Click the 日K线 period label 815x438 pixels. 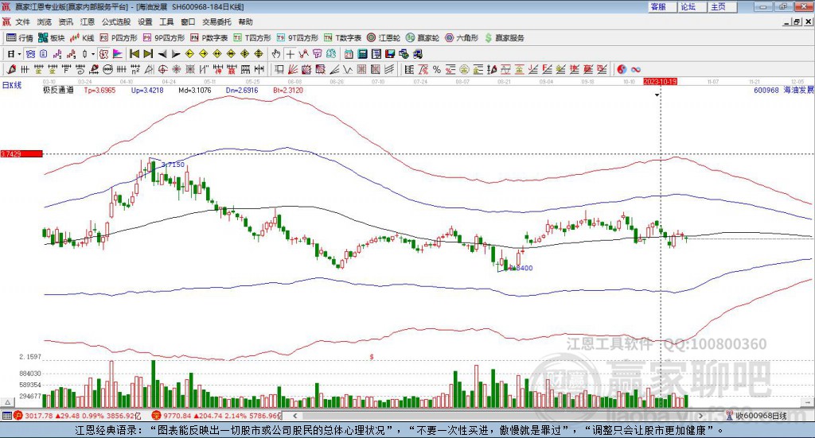point(11,86)
